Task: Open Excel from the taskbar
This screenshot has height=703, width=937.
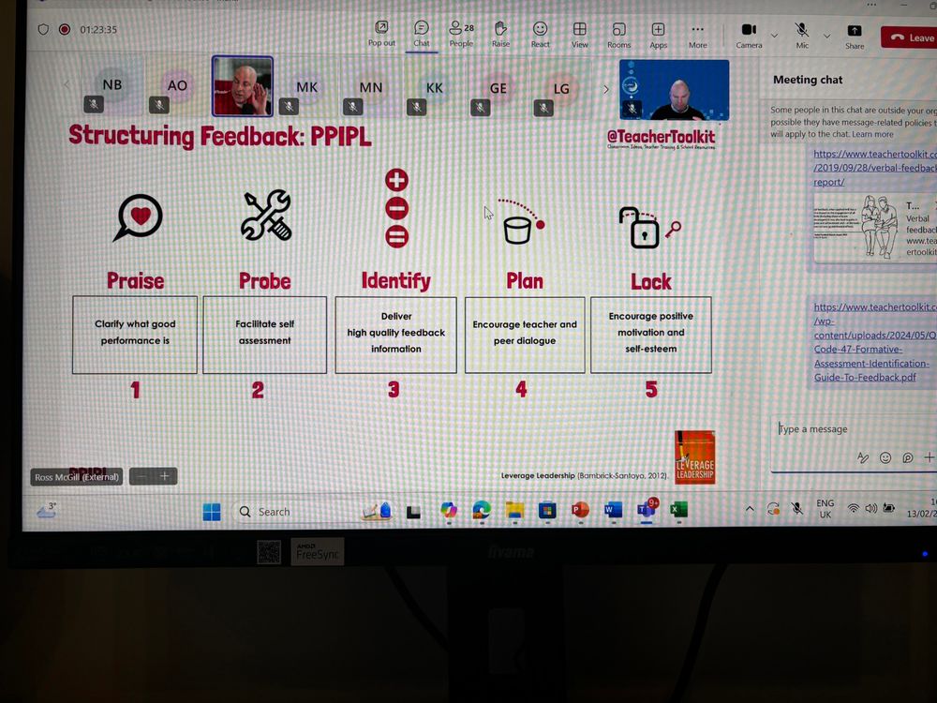Action: [x=678, y=509]
